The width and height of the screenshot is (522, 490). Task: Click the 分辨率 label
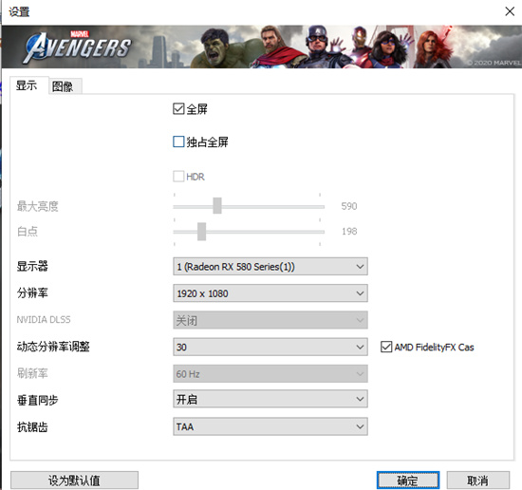click(32, 293)
